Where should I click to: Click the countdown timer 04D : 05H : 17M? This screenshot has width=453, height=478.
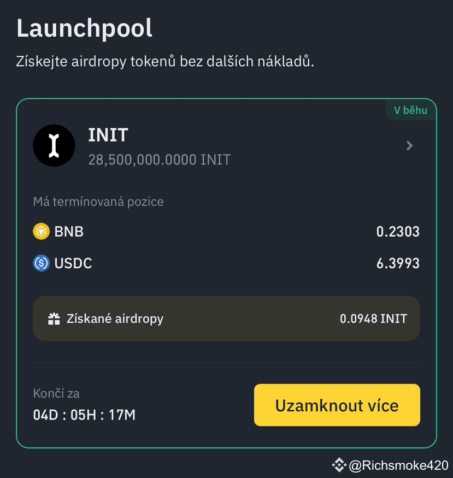(84, 415)
